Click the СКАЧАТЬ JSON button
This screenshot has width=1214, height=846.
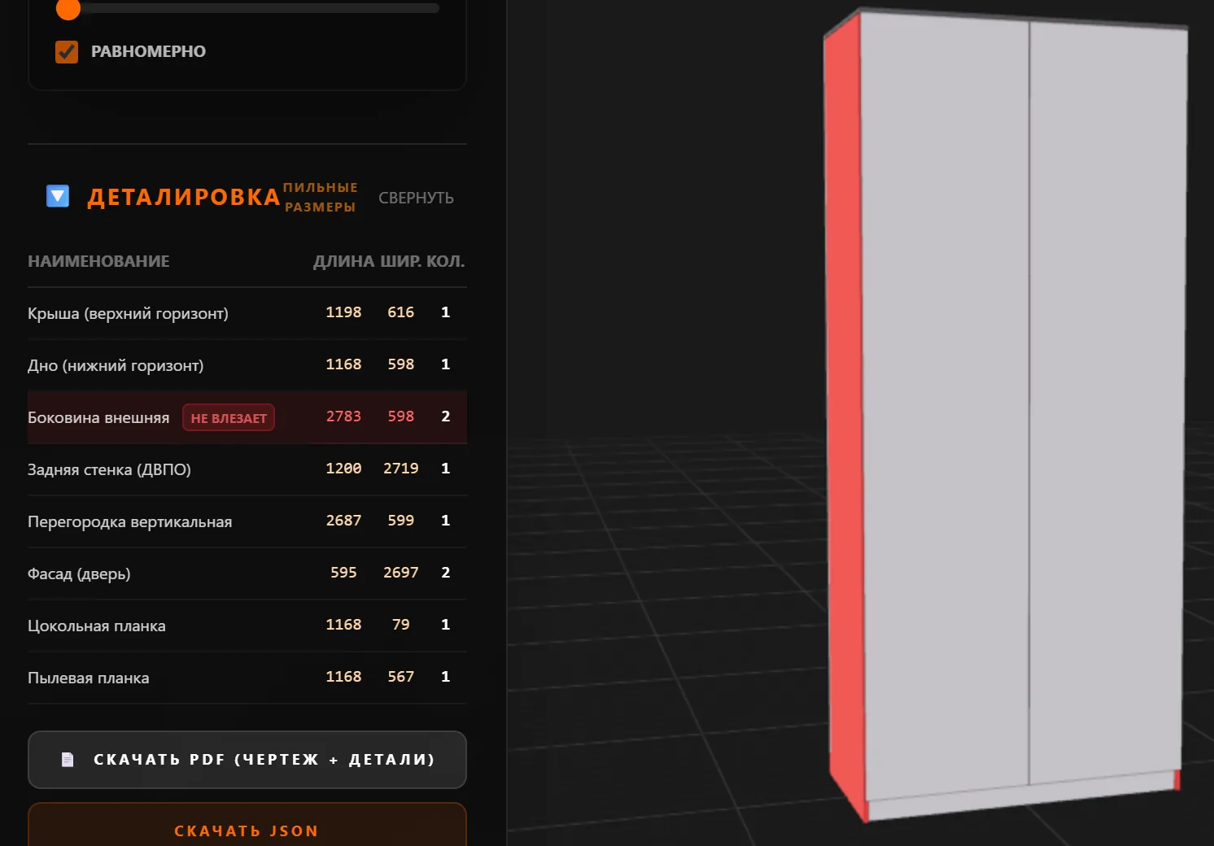tap(247, 825)
